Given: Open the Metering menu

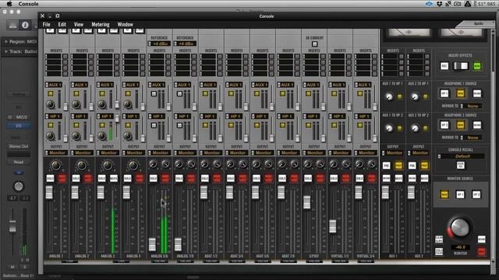Looking at the screenshot, I should point(101,24).
